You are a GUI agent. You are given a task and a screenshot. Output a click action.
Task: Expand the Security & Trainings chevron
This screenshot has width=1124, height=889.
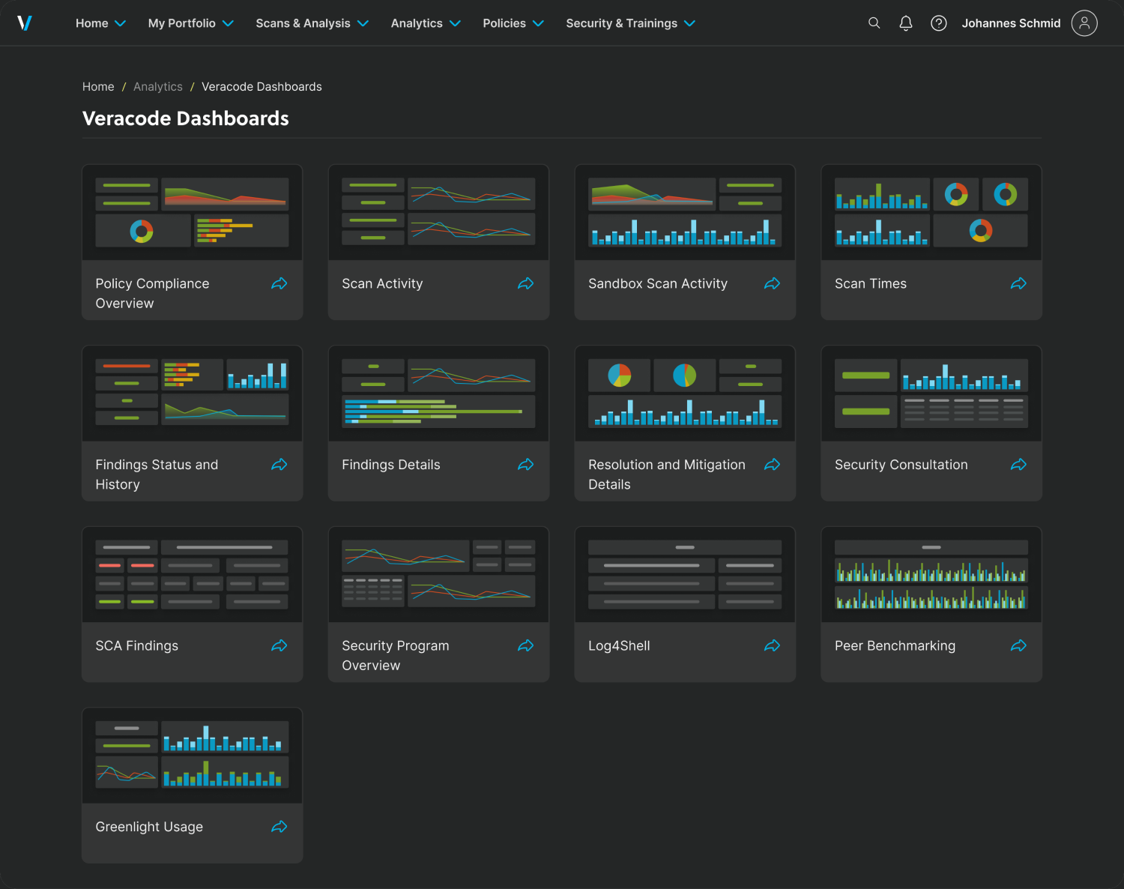689,24
